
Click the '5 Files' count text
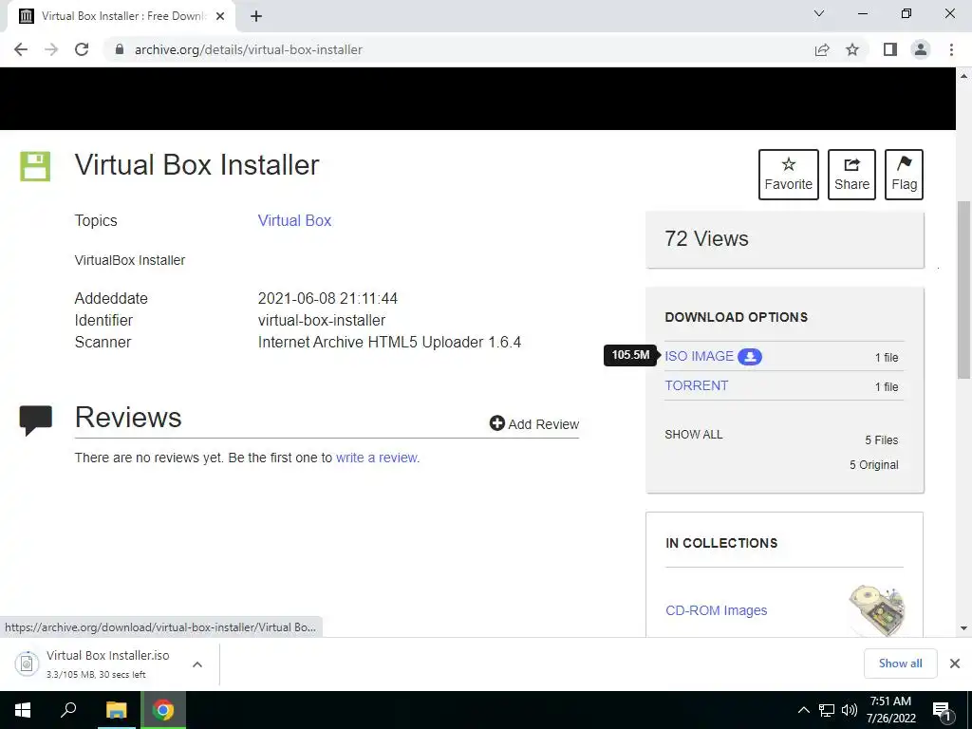[882, 440]
